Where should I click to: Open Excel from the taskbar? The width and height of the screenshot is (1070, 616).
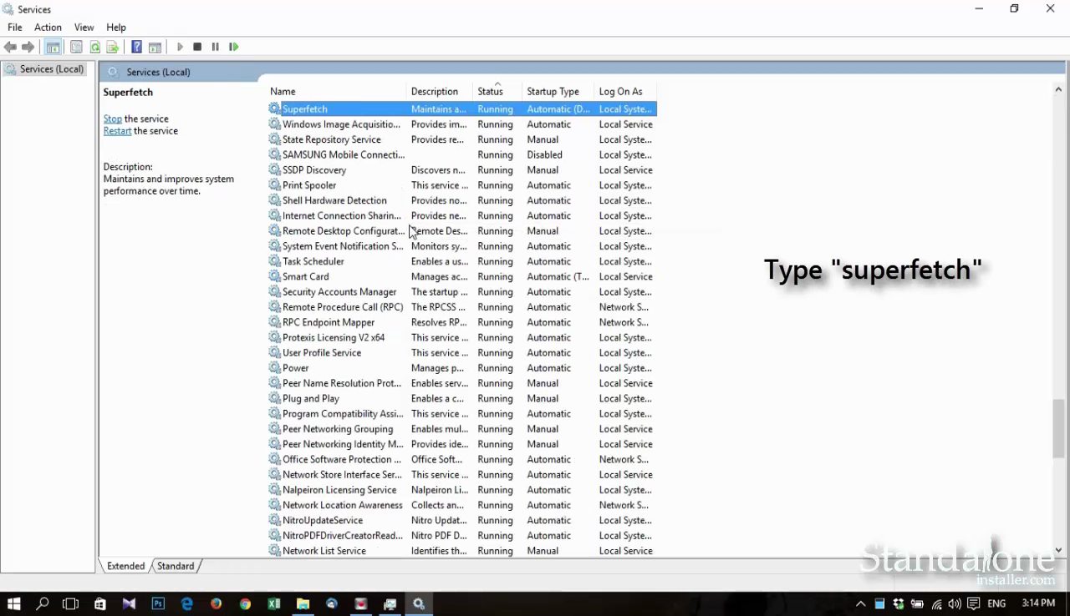[273, 603]
